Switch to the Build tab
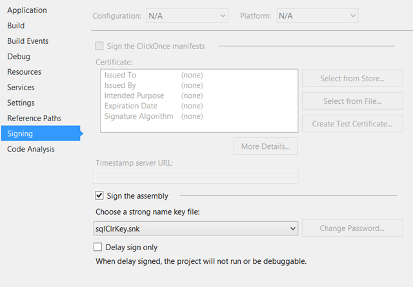The height and width of the screenshot is (287, 413). click(x=16, y=26)
